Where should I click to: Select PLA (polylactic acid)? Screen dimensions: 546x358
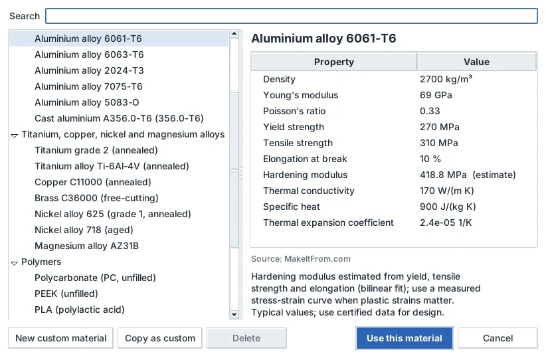(x=119, y=310)
